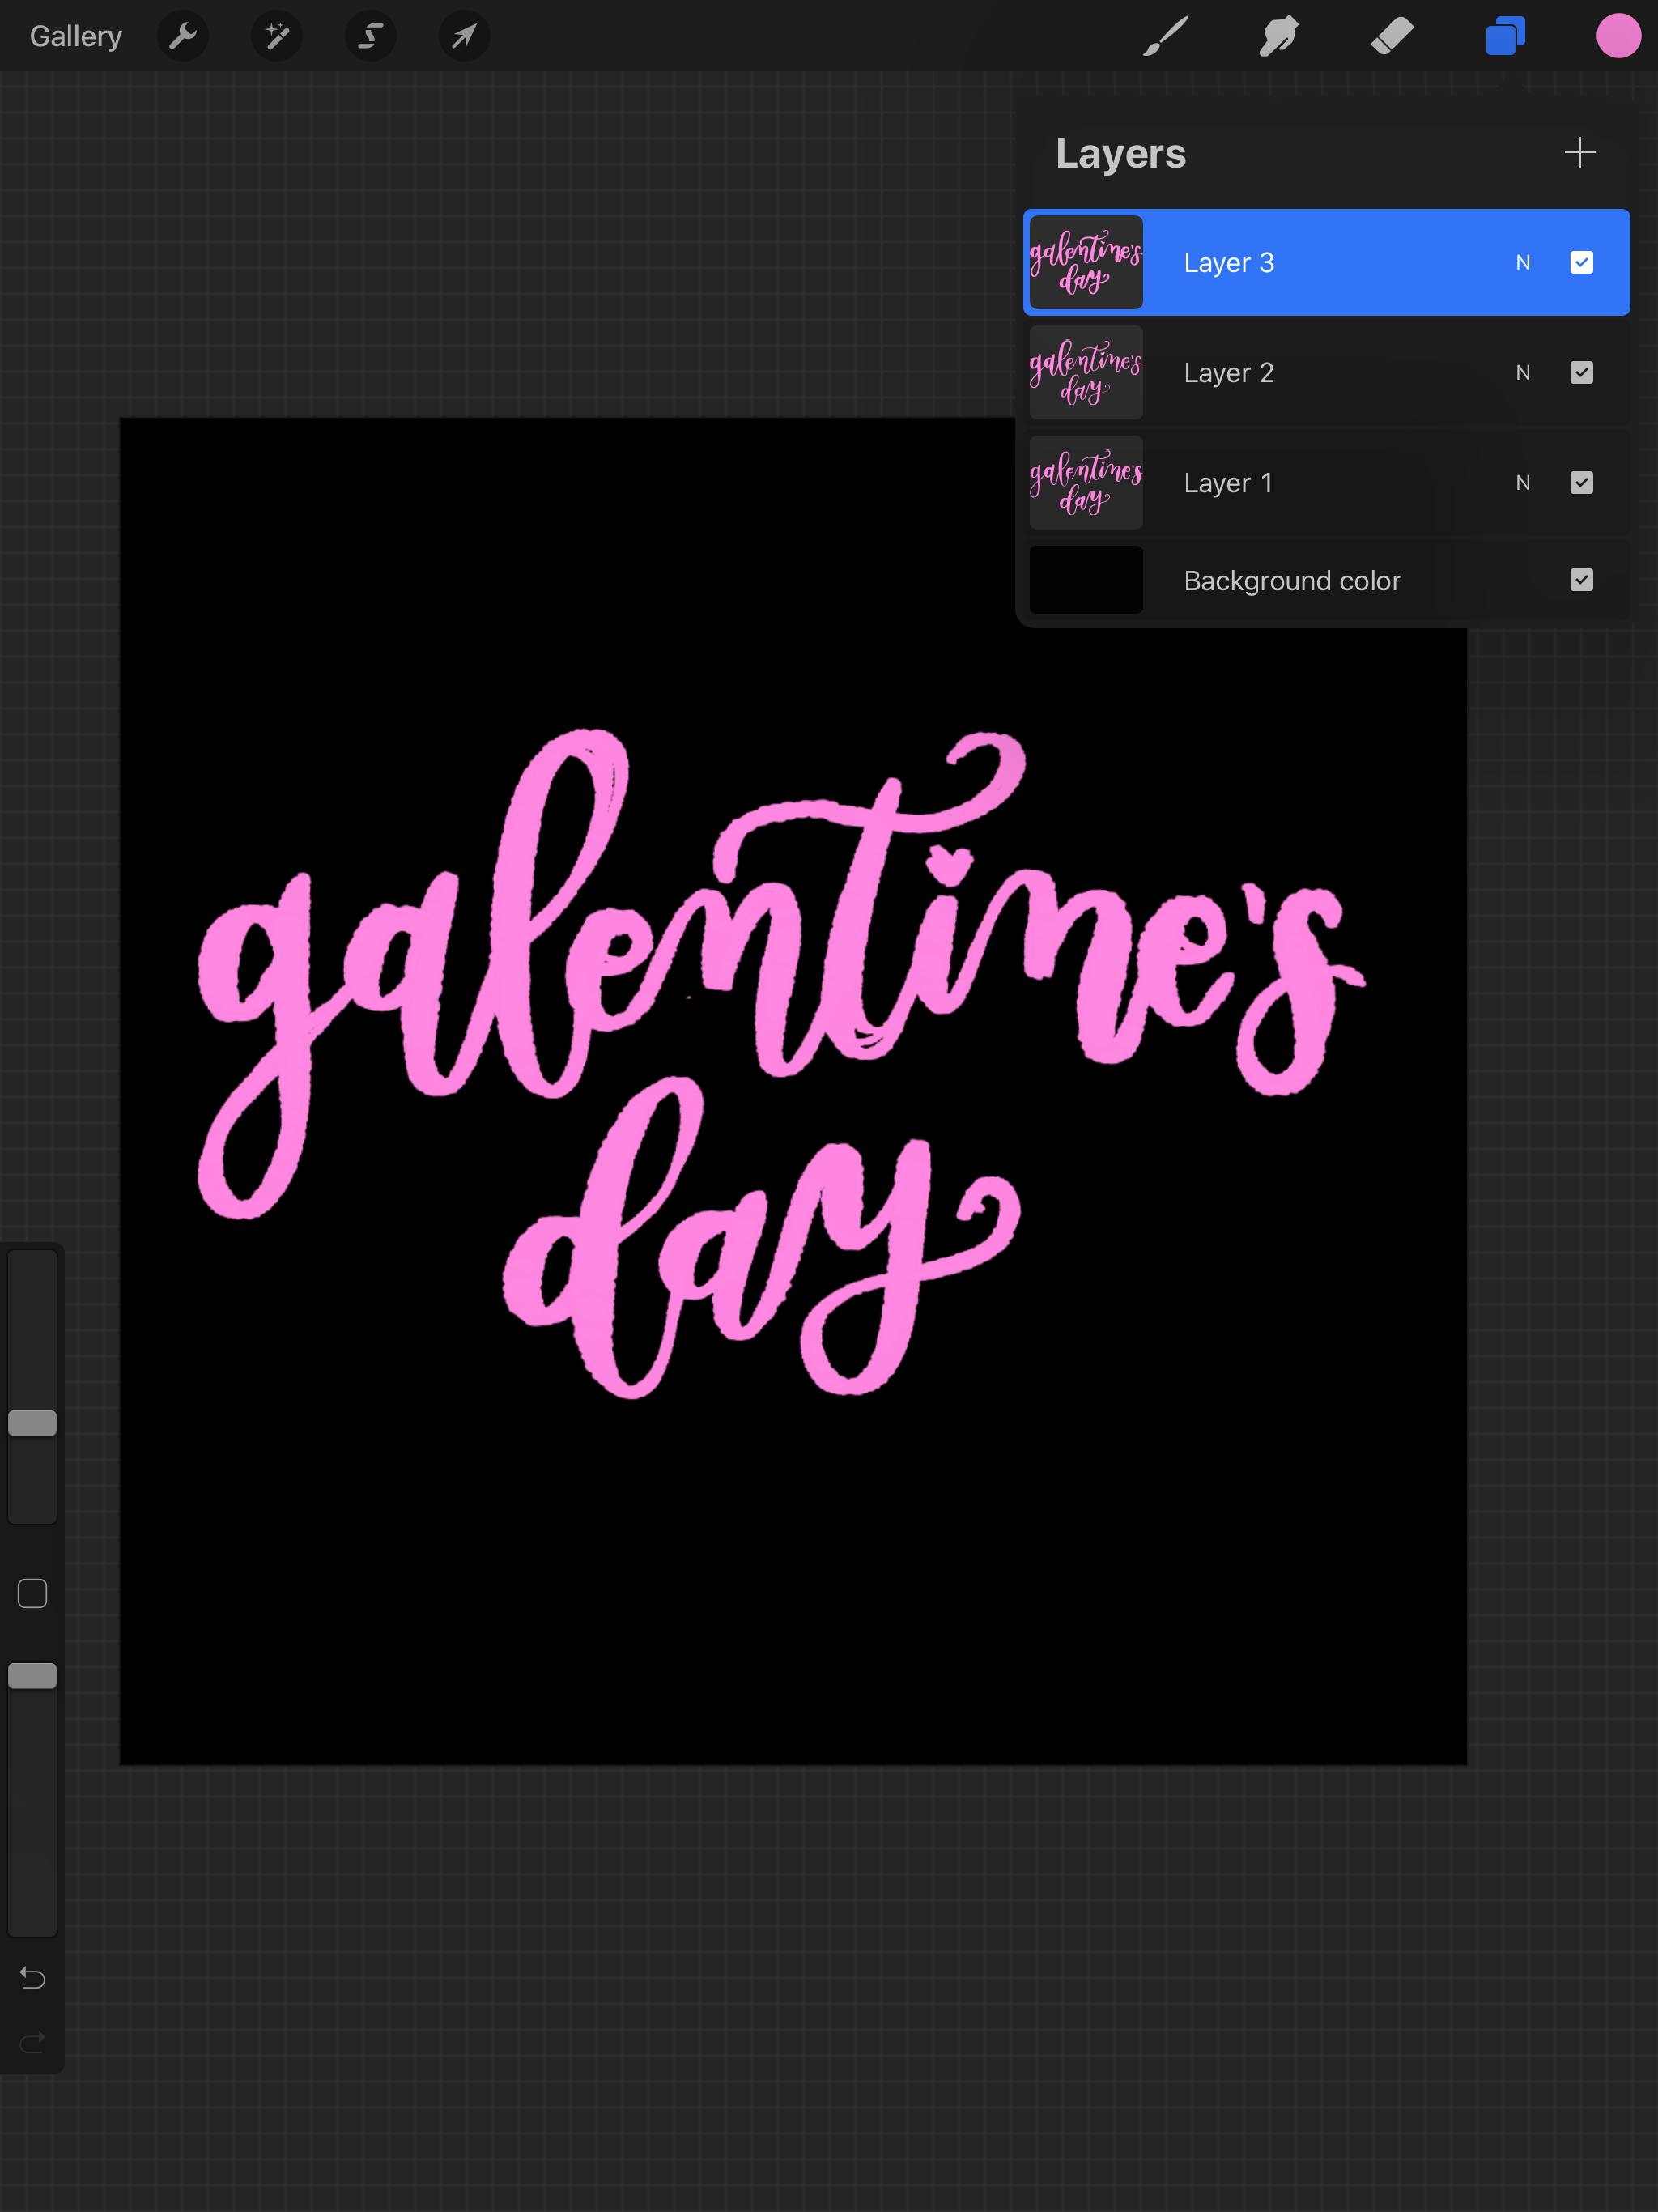Toggle Background color visibility checkbox
The image size is (1658, 2212).
pyautogui.click(x=1581, y=580)
